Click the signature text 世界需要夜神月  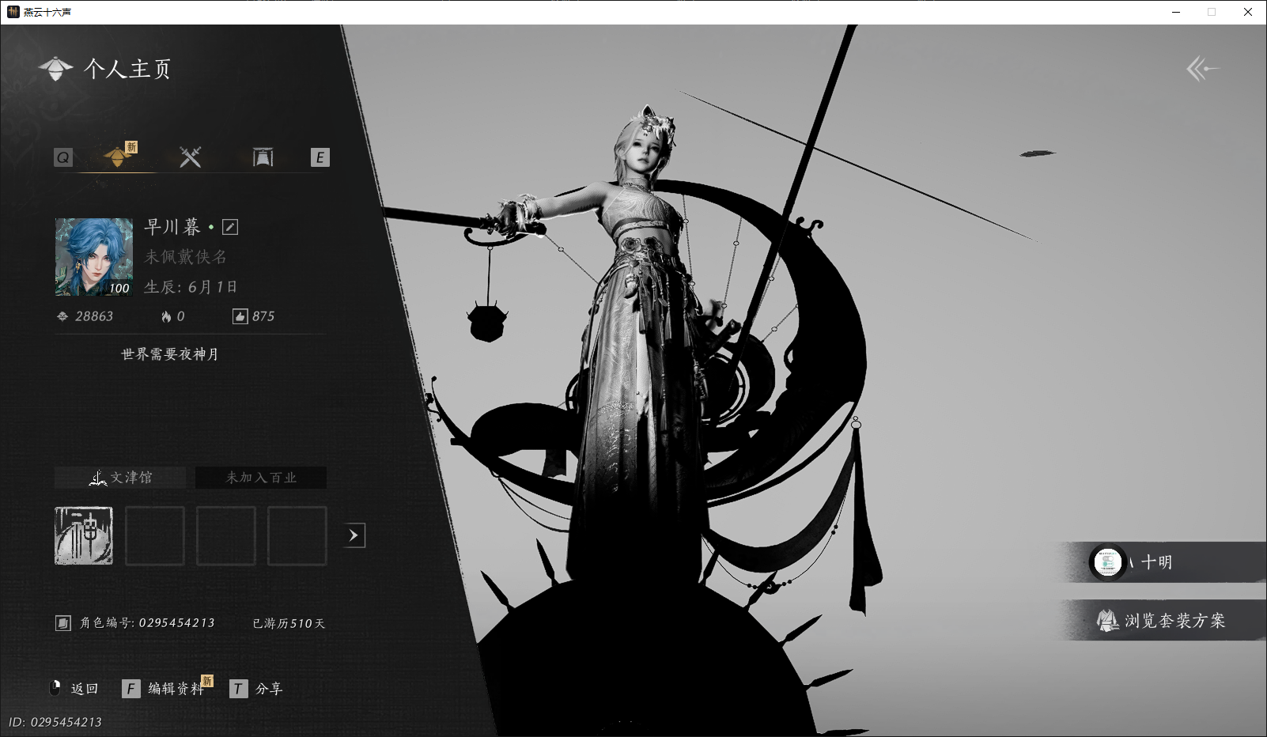(170, 354)
